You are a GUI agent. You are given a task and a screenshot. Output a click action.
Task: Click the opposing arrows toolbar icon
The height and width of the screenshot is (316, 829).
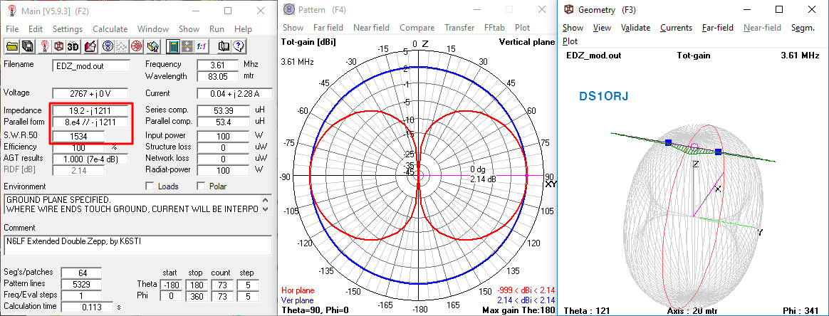[187, 46]
